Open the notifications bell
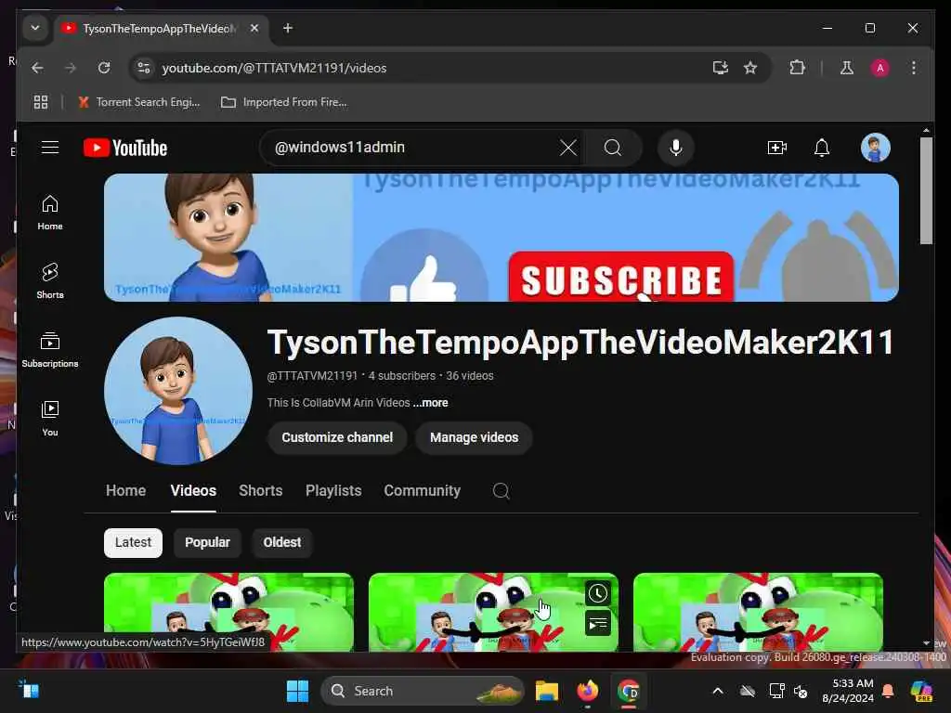This screenshot has width=951, height=713. pyautogui.click(x=822, y=148)
